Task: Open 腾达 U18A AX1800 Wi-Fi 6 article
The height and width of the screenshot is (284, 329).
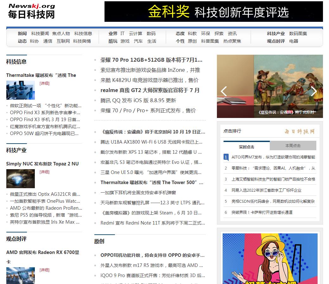Action: [151, 142]
